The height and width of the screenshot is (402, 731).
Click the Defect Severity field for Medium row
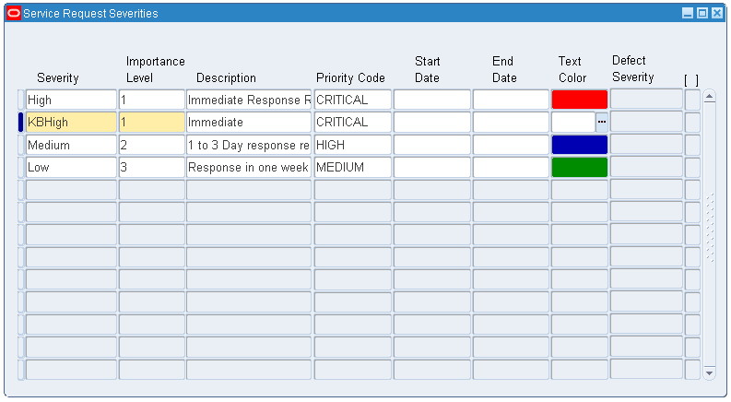(646, 144)
